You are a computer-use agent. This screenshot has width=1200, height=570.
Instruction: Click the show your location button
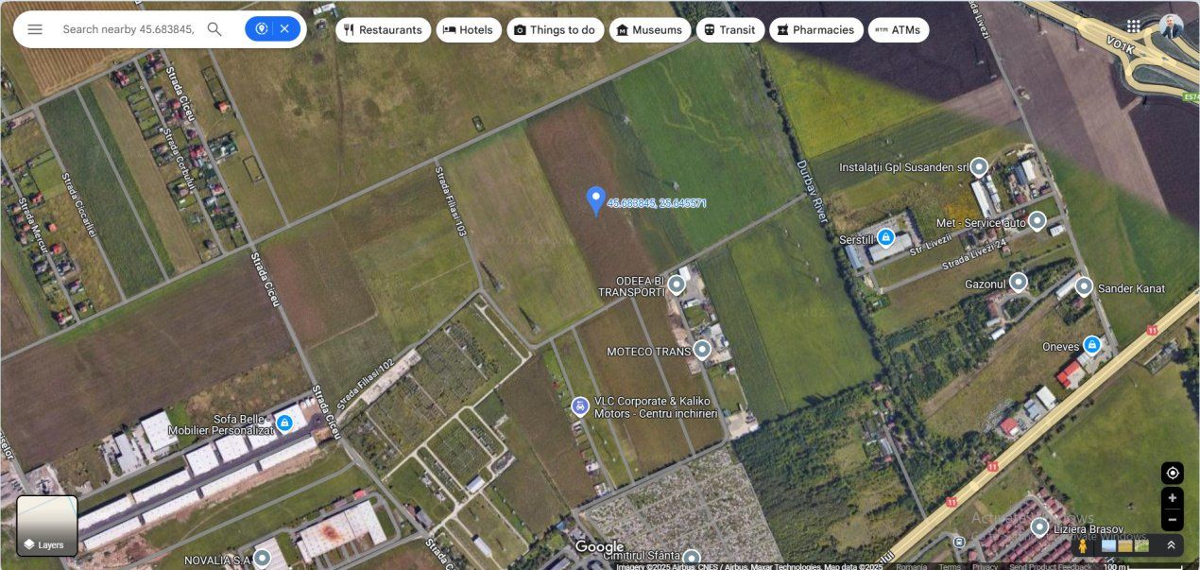pos(1173,473)
